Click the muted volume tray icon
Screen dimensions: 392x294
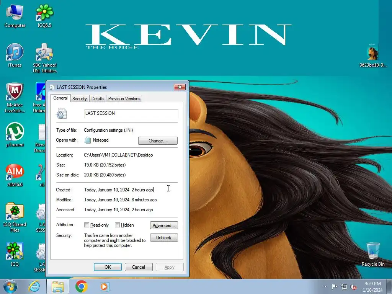point(353,287)
